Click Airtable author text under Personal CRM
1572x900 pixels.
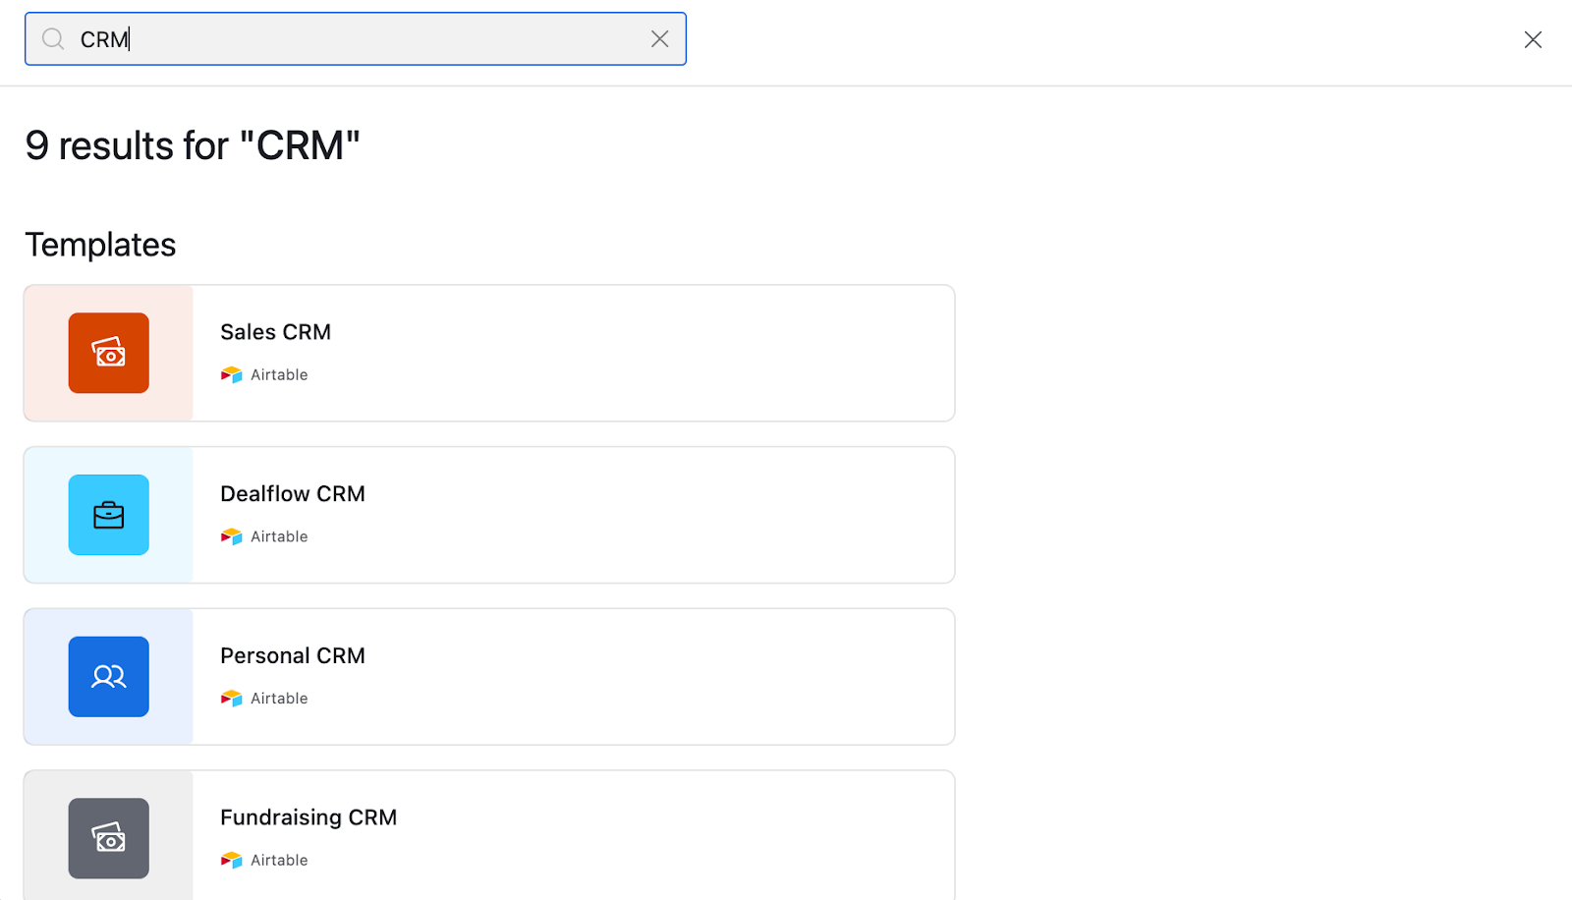279,699
